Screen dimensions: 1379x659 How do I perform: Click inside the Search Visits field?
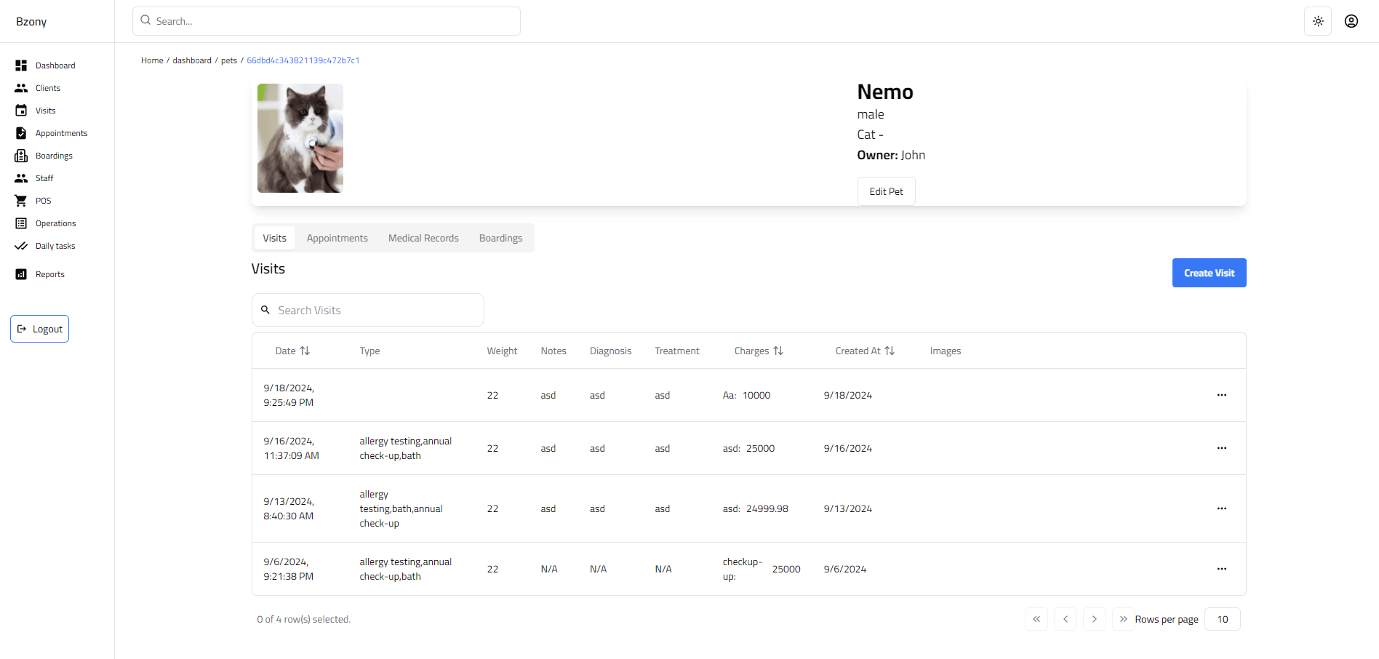click(x=367, y=310)
